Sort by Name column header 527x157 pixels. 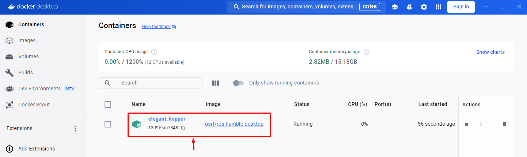point(139,104)
